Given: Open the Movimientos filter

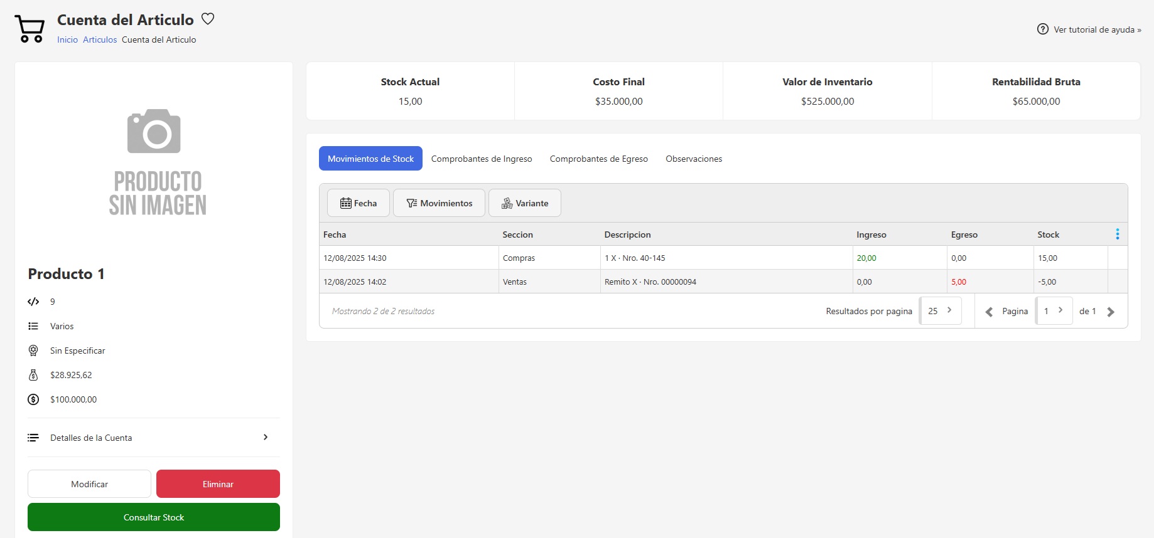Looking at the screenshot, I should tap(439, 203).
